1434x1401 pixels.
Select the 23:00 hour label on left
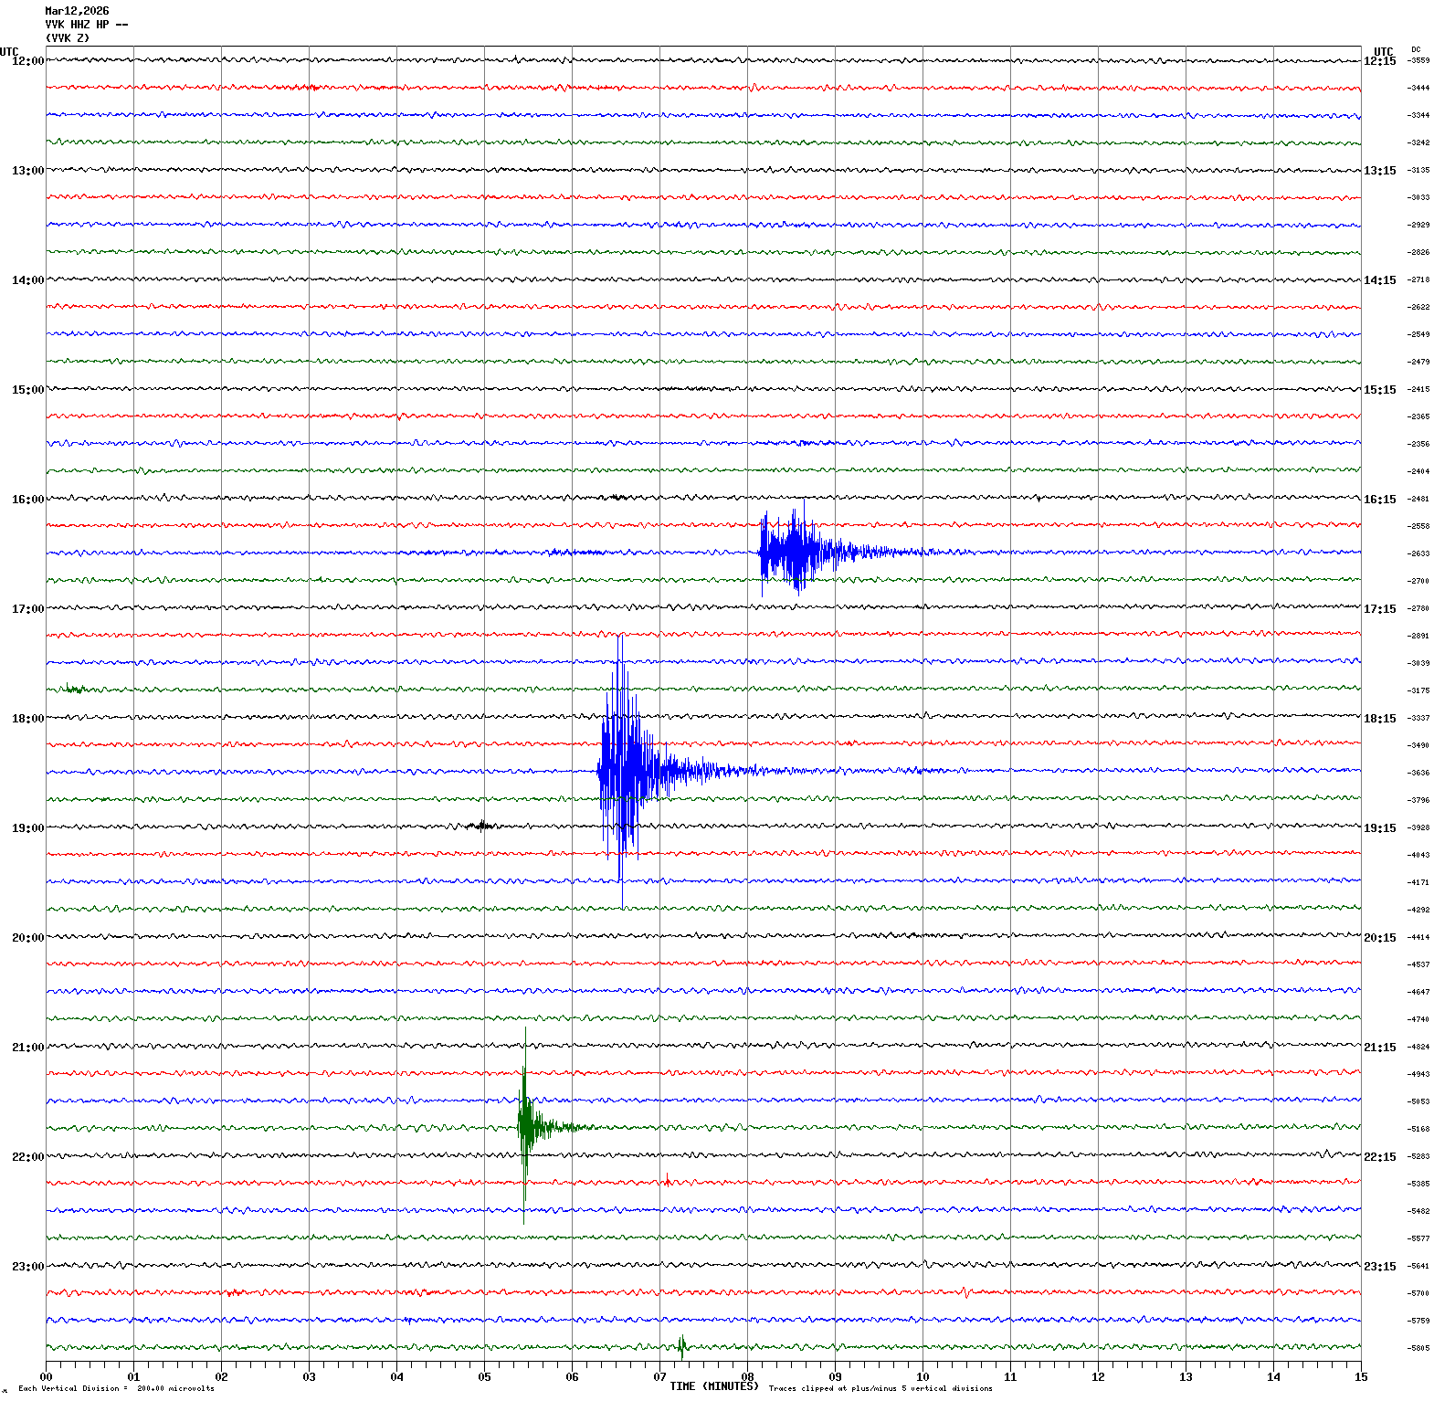point(27,1267)
